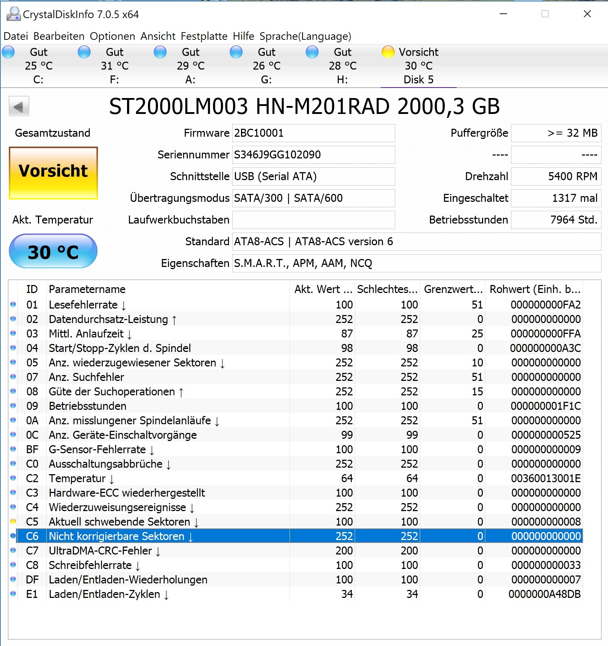Open the Sprache(Language) menu
Screen dimensions: 608x646
coord(305,36)
